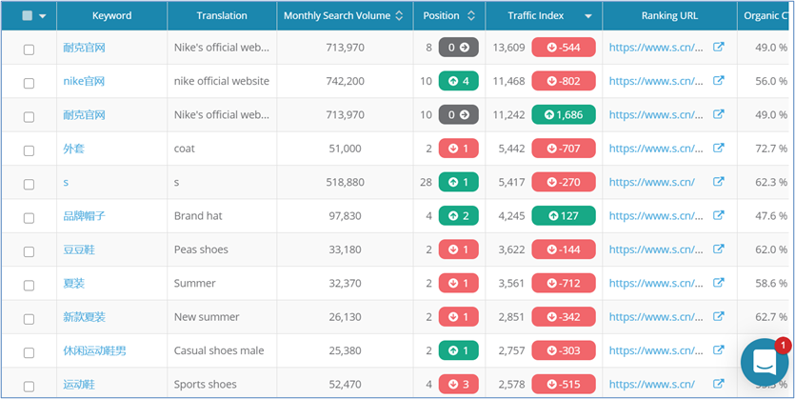Open external link icon for 豆豆鞋 row

point(719,249)
